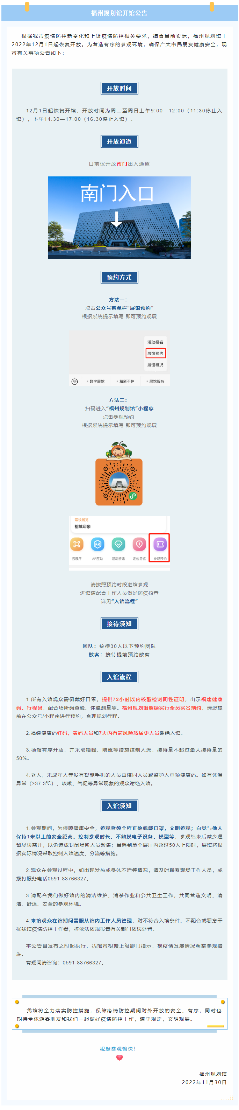Open the 定位导览 pink location icon
Image resolution: width=239 pixels, height=1110 pixels.
click(x=139, y=544)
